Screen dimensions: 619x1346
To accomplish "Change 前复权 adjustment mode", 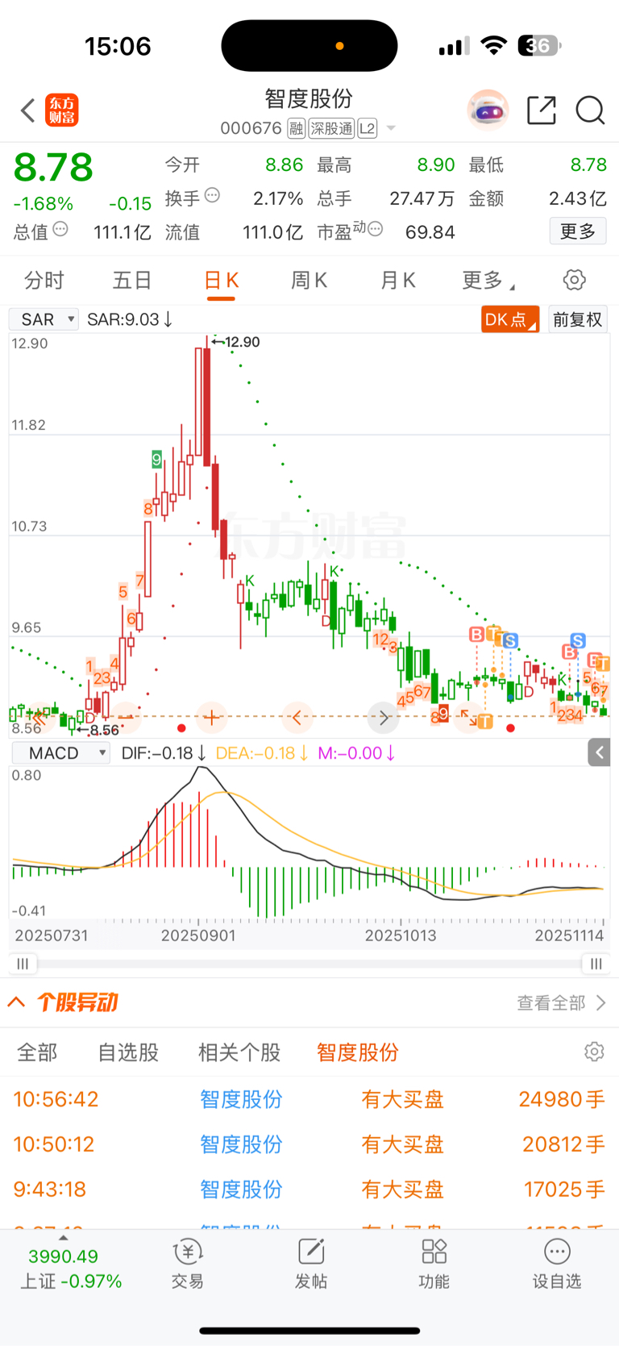I will [577, 319].
